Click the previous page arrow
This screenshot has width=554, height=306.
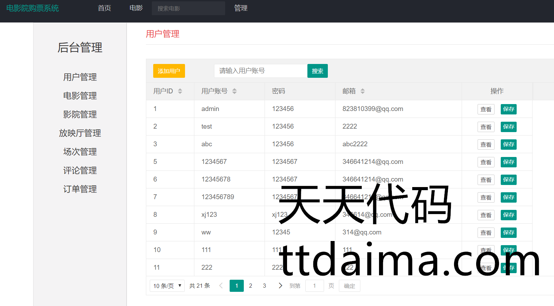coord(221,286)
